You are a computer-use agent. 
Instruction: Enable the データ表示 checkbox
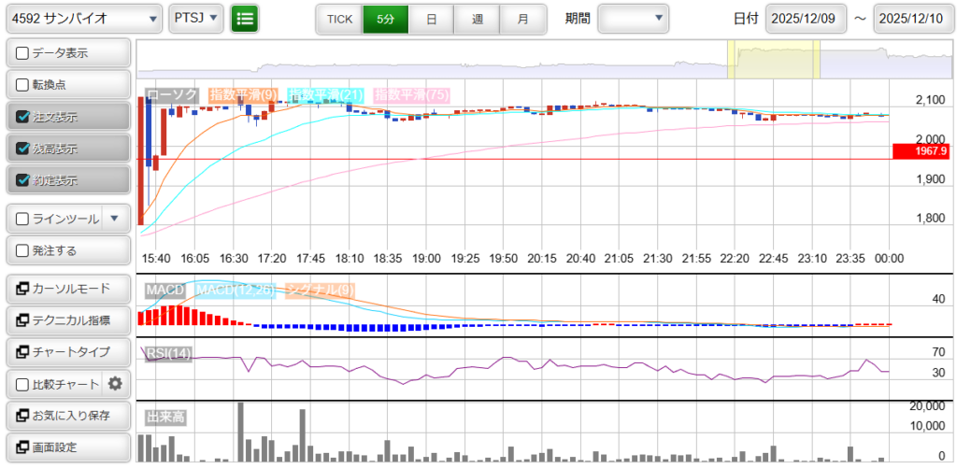(x=23, y=53)
